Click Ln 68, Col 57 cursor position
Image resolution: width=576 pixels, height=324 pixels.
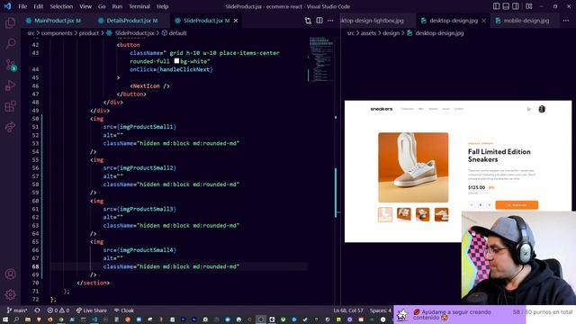[348, 310]
